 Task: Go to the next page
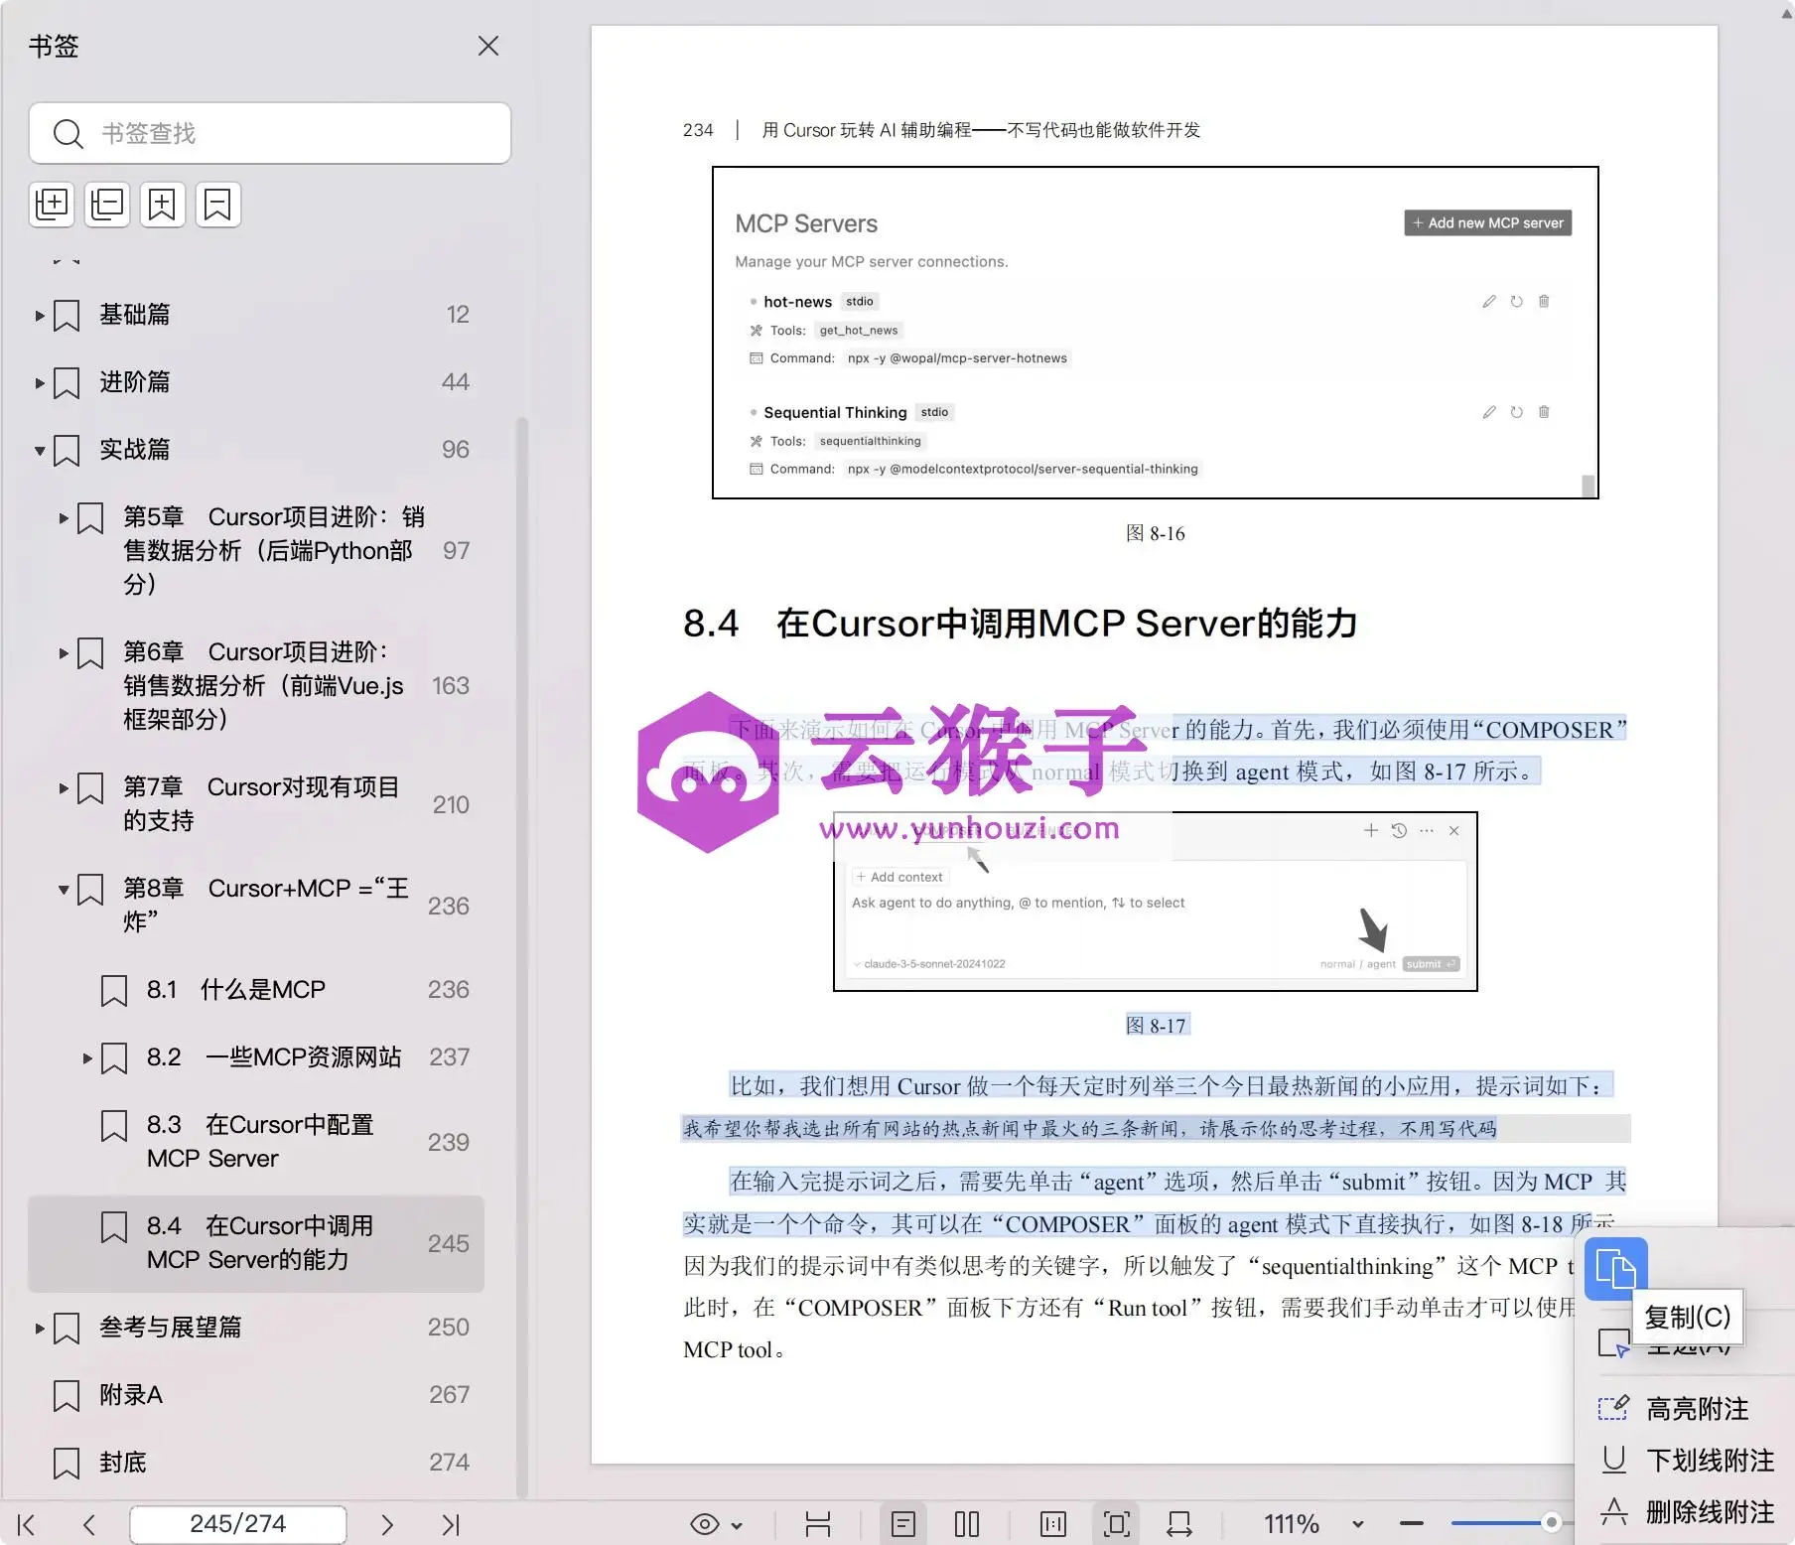point(387,1524)
